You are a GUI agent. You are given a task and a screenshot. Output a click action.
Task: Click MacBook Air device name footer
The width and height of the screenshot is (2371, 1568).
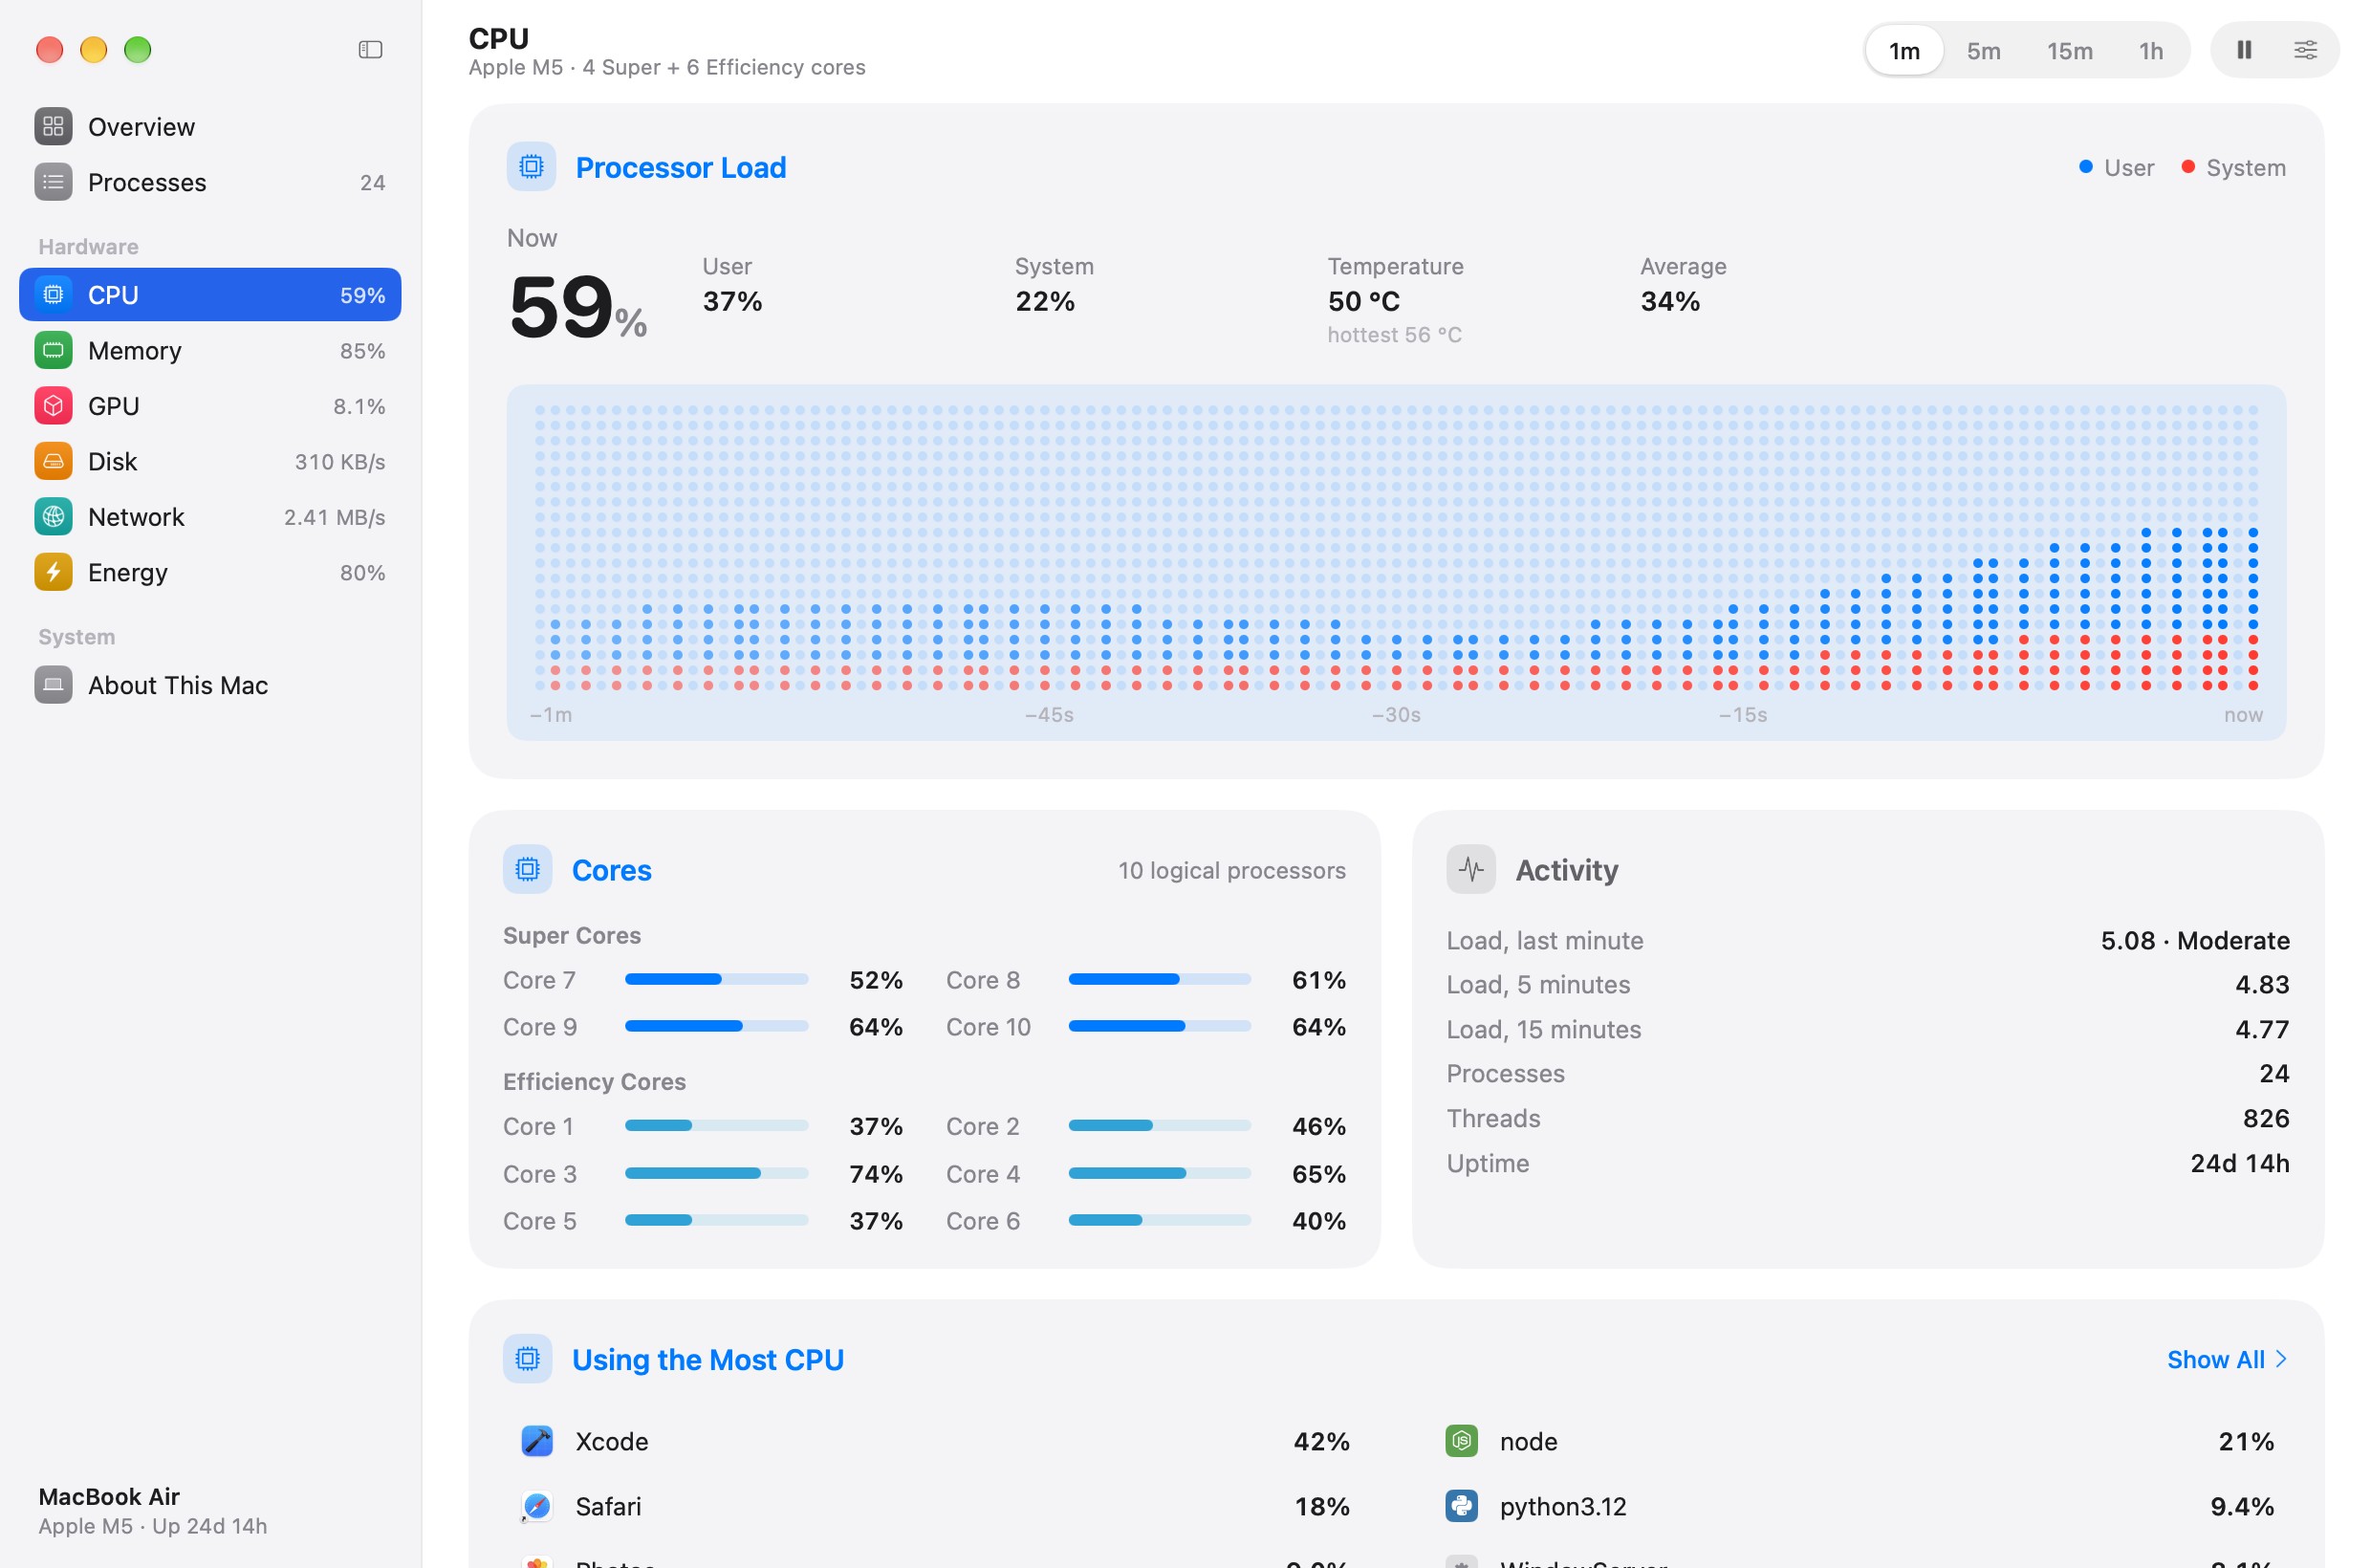(109, 1496)
